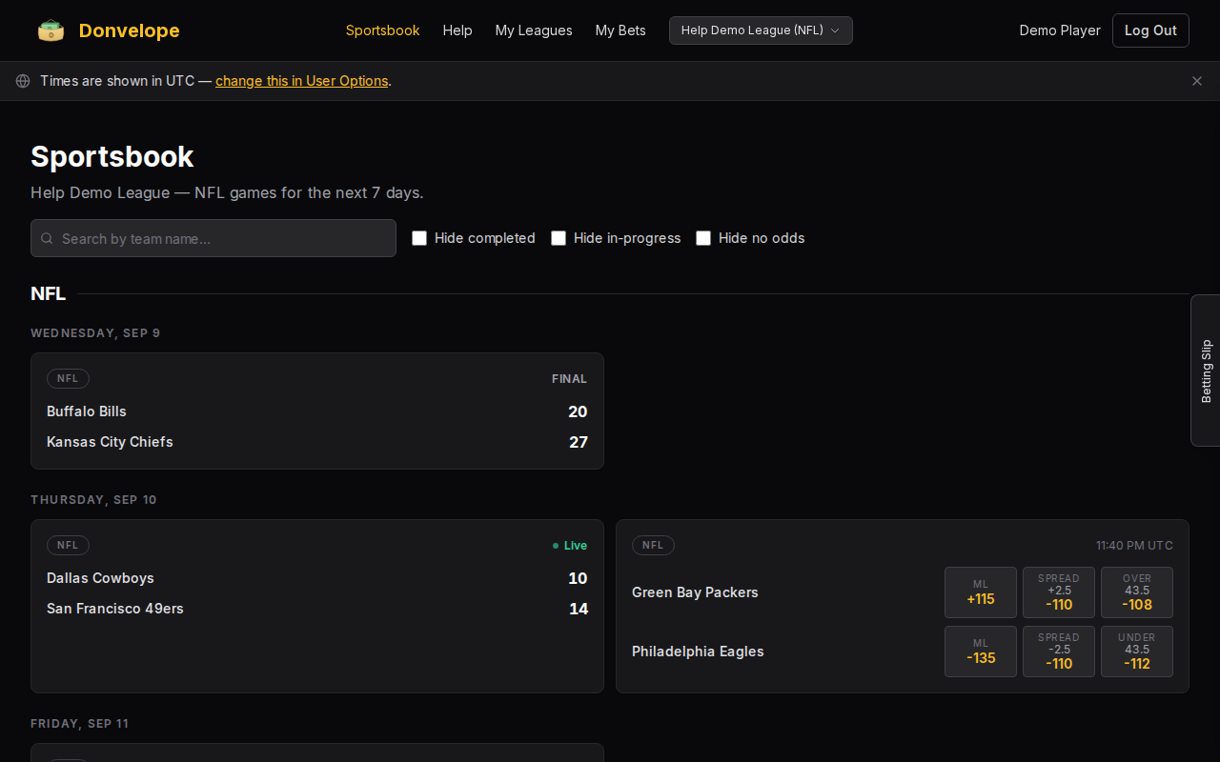Click Dallas Cowboys score 10
Screen dimensions: 1220x762
click(x=578, y=578)
